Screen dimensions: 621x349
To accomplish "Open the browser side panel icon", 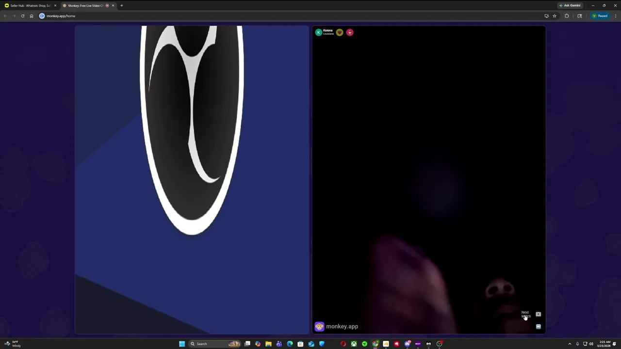I will pyautogui.click(x=579, y=16).
